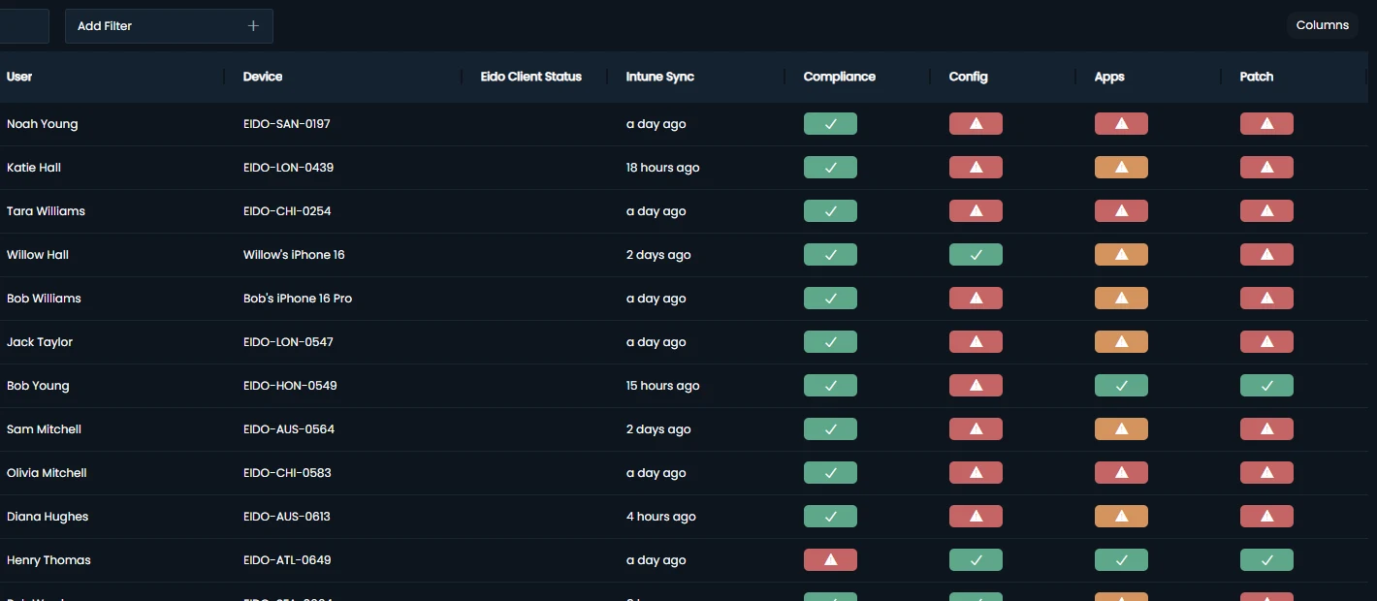Click Jack Taylor's Compliance check badge

830,342
